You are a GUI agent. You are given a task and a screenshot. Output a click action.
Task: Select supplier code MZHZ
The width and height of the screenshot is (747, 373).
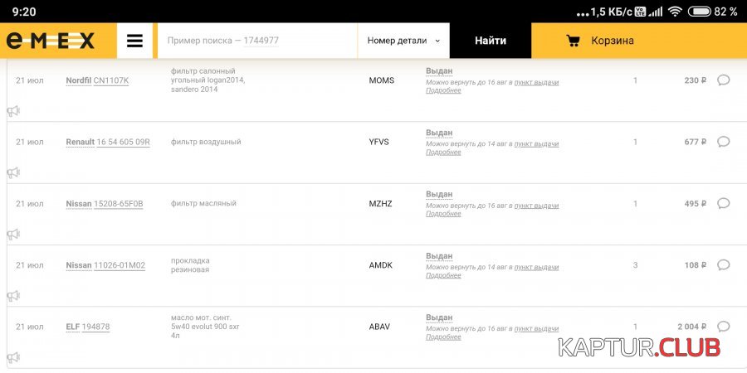(381, 204)
